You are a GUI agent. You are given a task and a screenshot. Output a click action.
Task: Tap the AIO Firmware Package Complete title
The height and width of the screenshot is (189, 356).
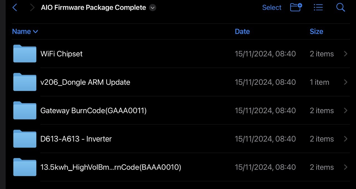click(x=93, y=8)
